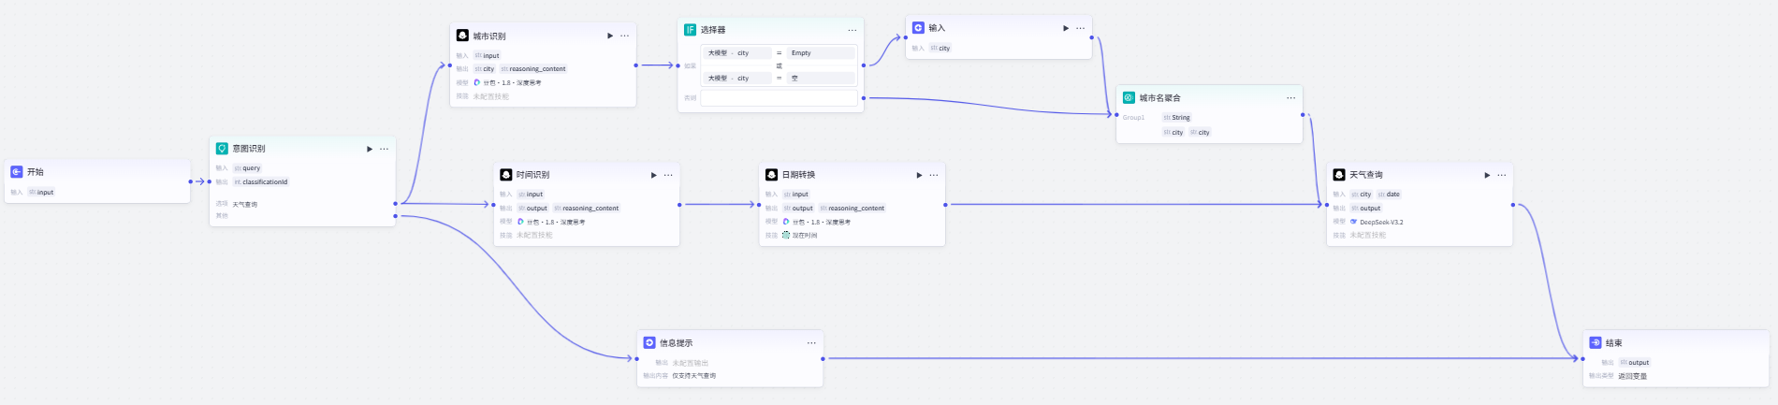Run the 输入 node using play icon
This screenshot has height=405, width=1778.
[1066, 28]
